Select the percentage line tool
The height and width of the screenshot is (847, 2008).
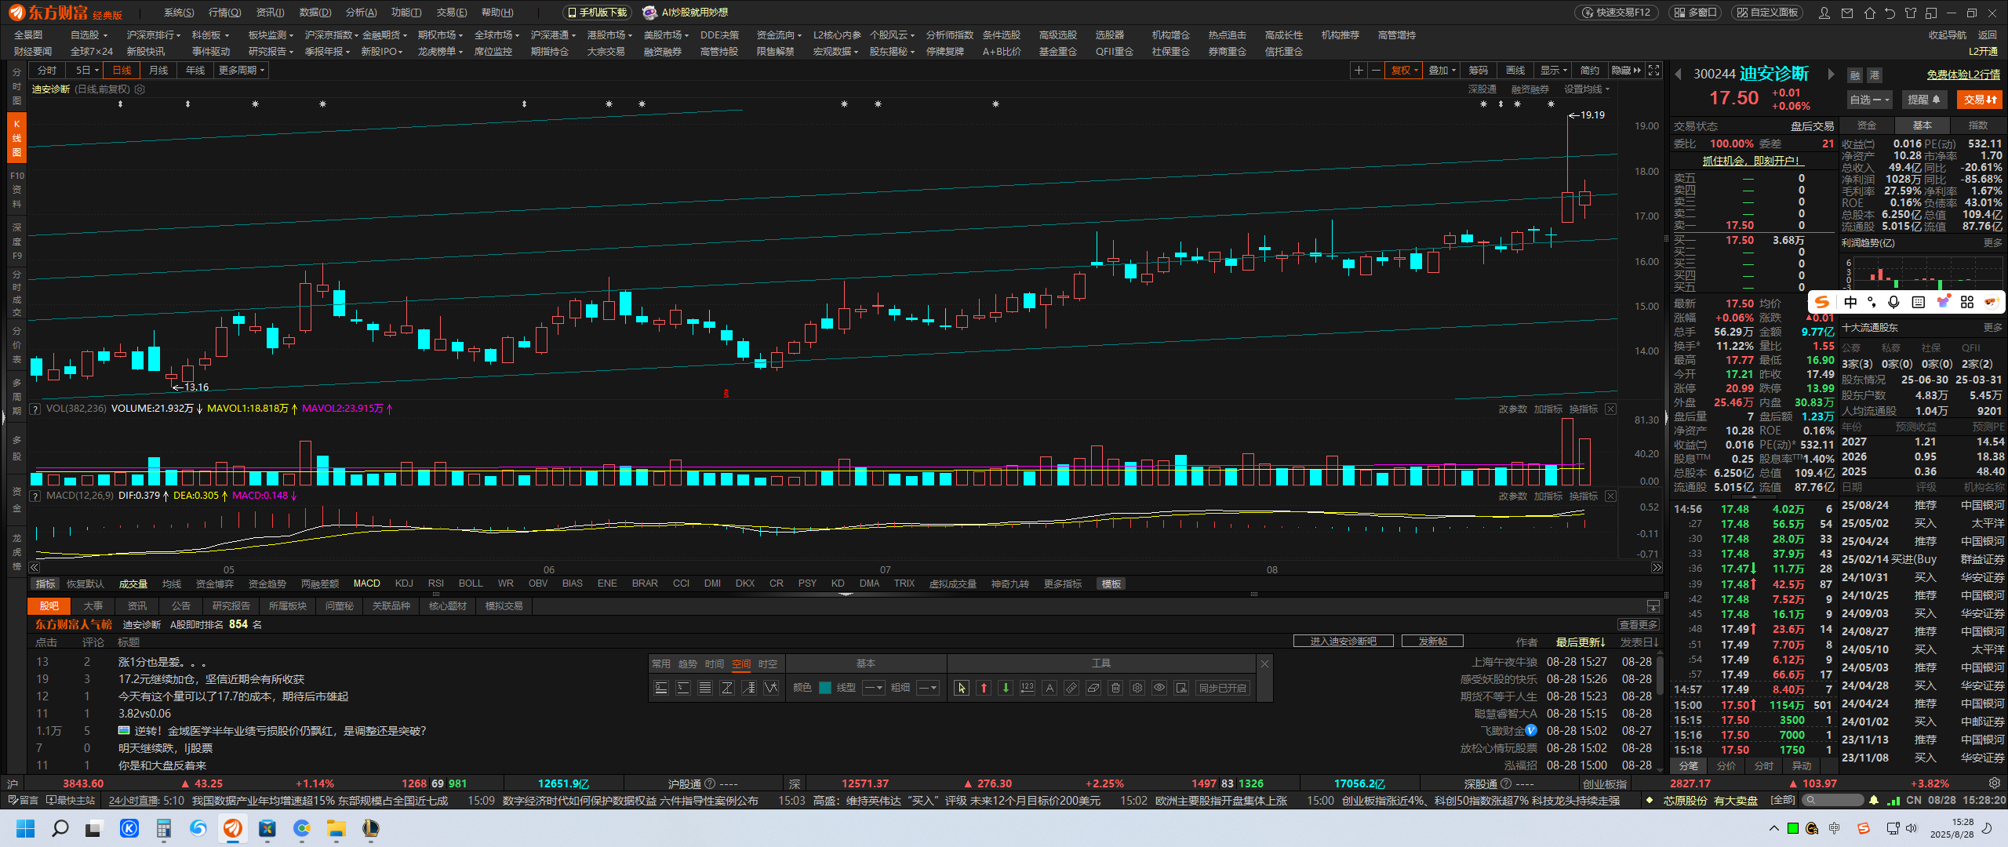683,688
